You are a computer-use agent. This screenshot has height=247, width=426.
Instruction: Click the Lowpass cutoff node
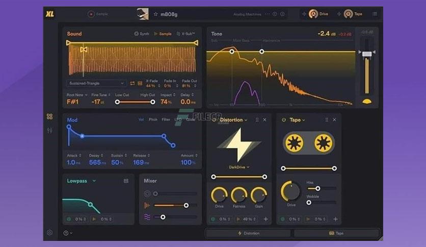point(90,204)
